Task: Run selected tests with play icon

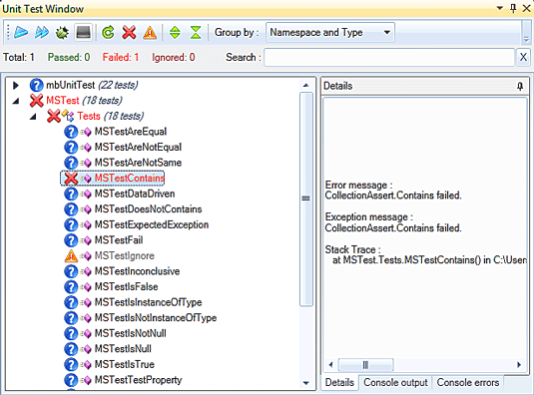Action: pyautogui.click(x=21, y=32)
